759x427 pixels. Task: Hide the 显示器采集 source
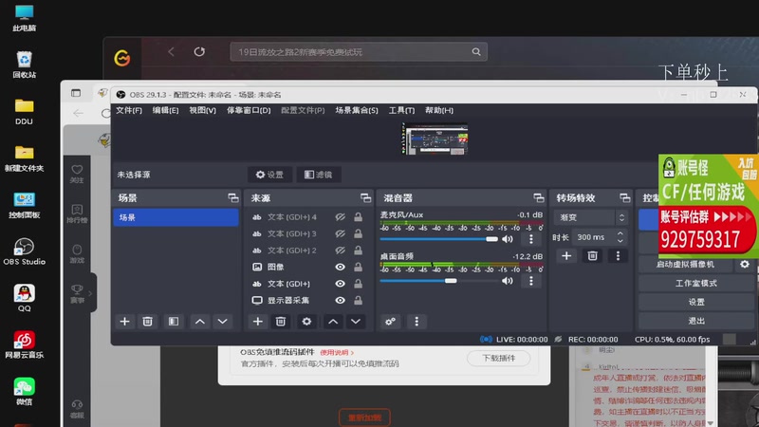(x=341, y=300)
